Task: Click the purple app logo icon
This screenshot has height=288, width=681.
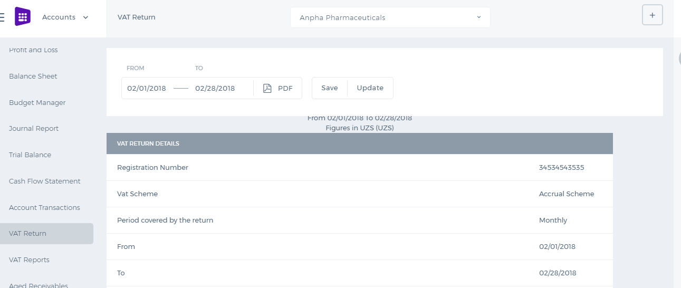Action: pyautogui.click(x=23, y=17)
